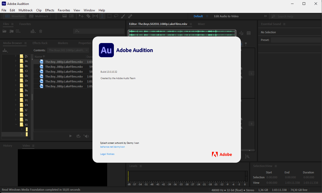Toggle Multitrack editor view
The height and width of the screenshot is (193, 322).
click(x=39, y=16)
